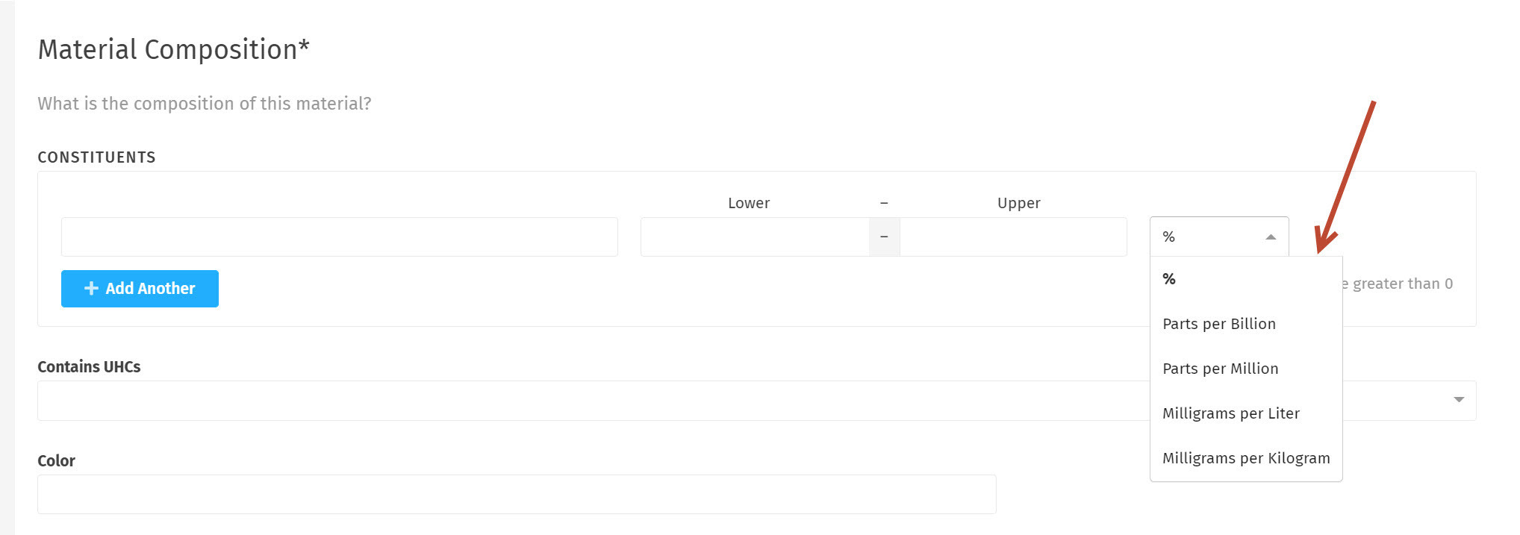This screenshot has width=1520, height=535.
Task: Click the Material Composition heading
Action: (x=173, y=49)
